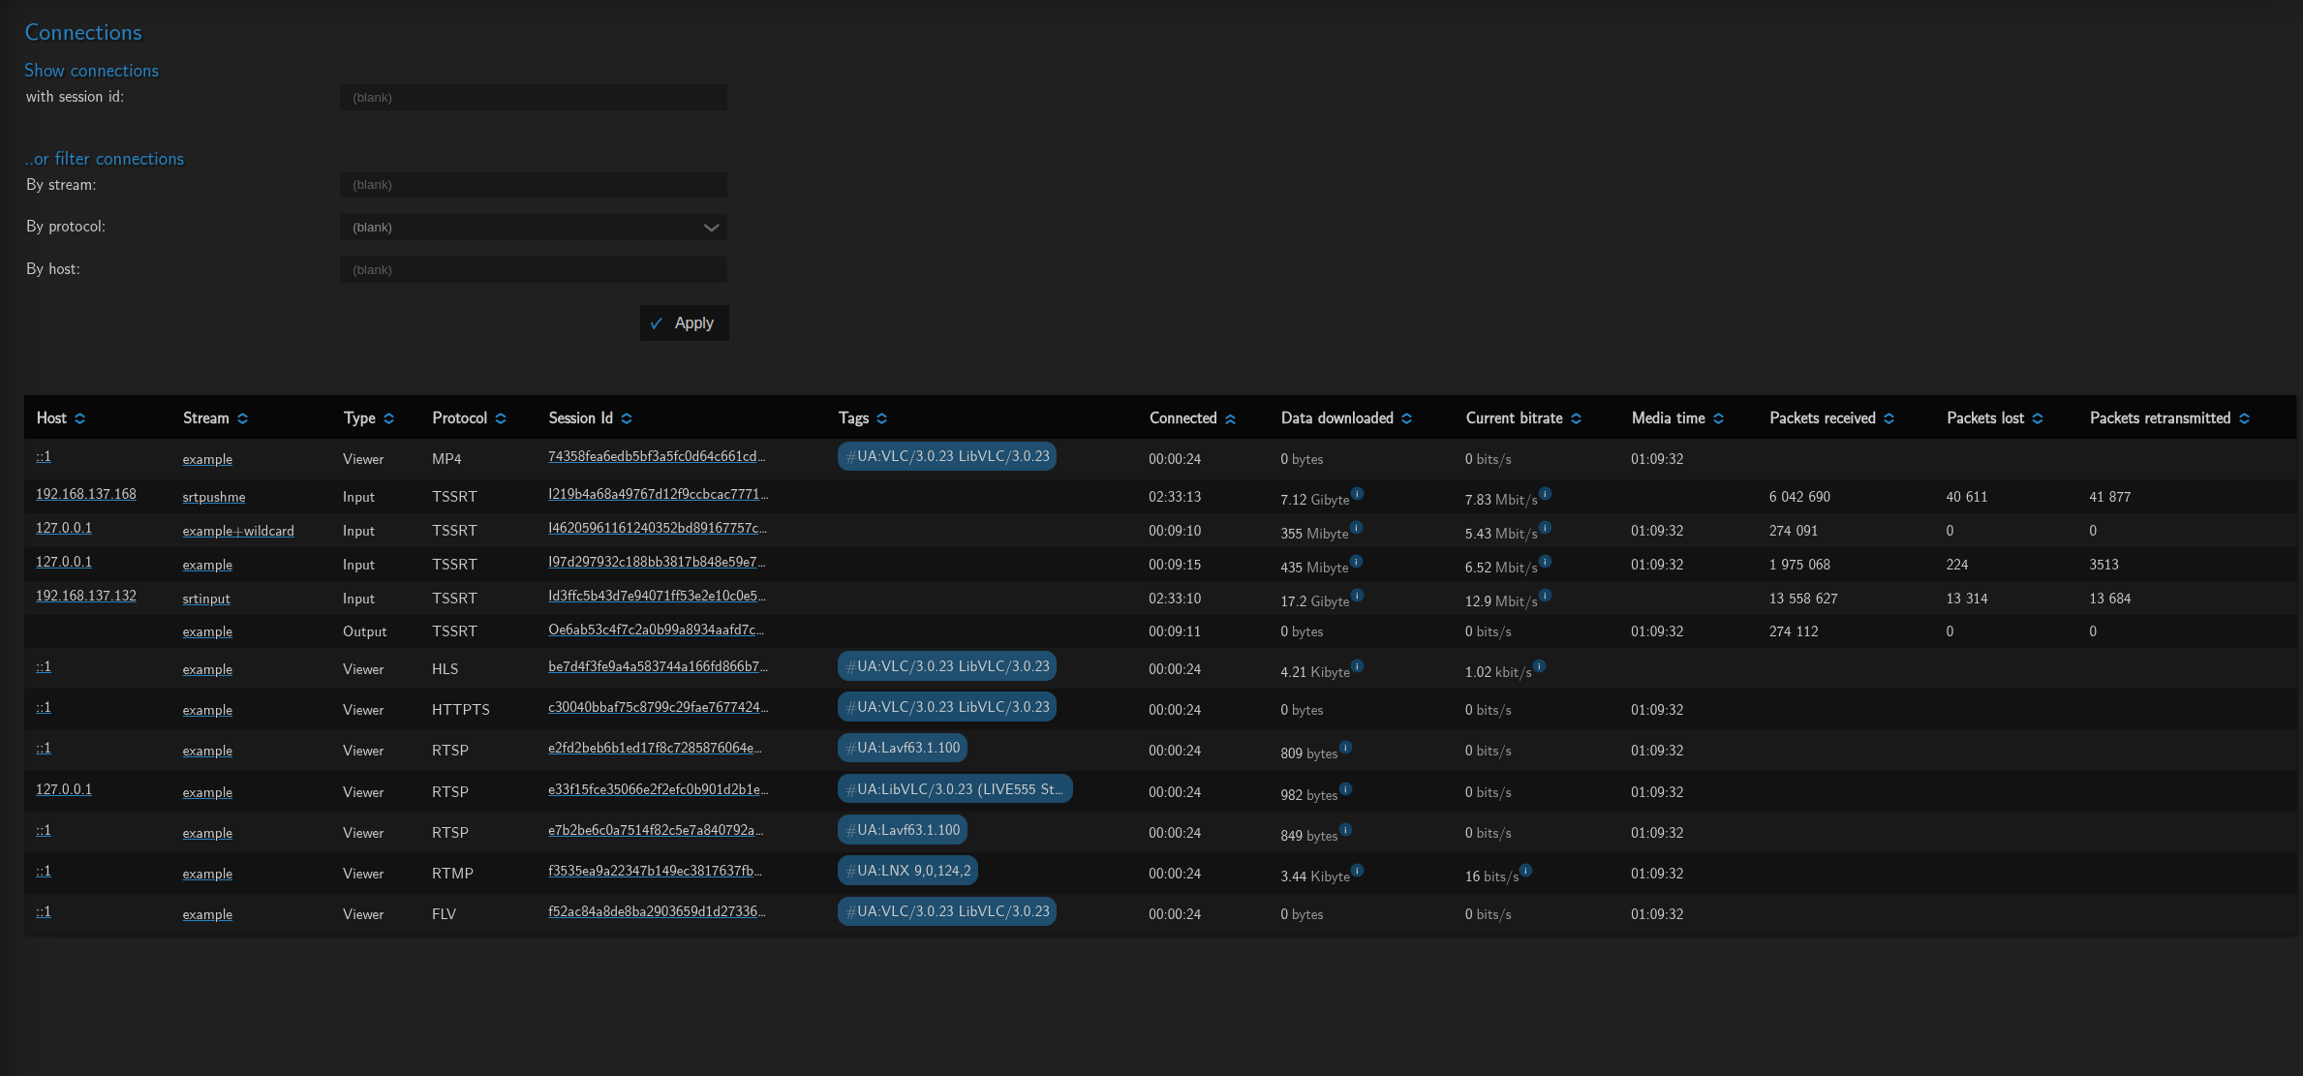Sort by Data downloaded arrows

click(1407, 418)
